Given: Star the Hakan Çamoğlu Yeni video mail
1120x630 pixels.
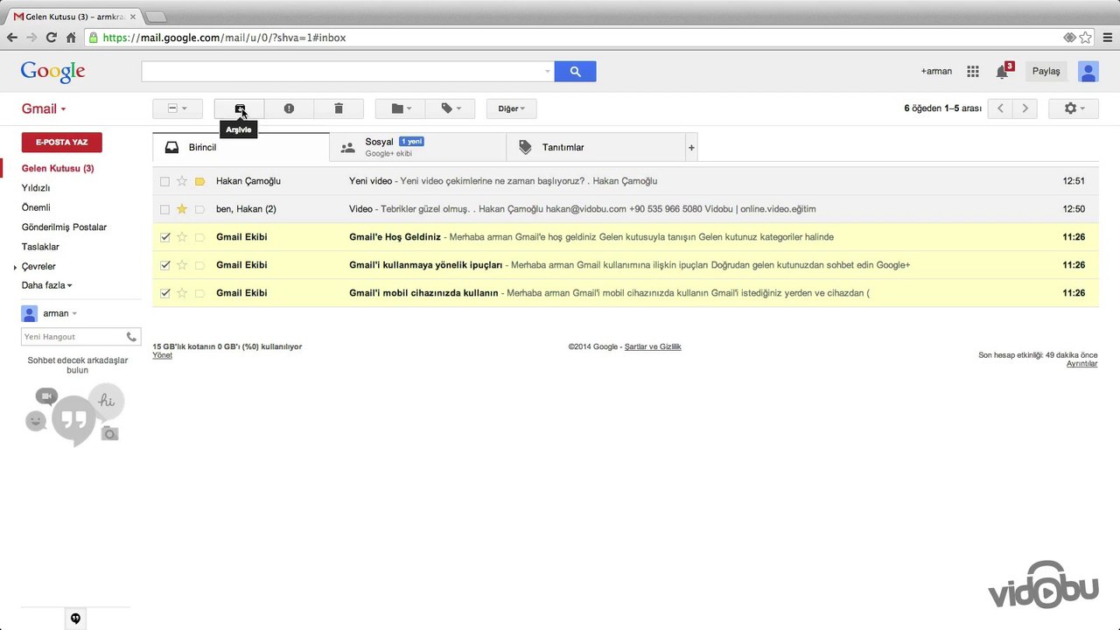Looking at the screenshot, I should coord(182,181).
